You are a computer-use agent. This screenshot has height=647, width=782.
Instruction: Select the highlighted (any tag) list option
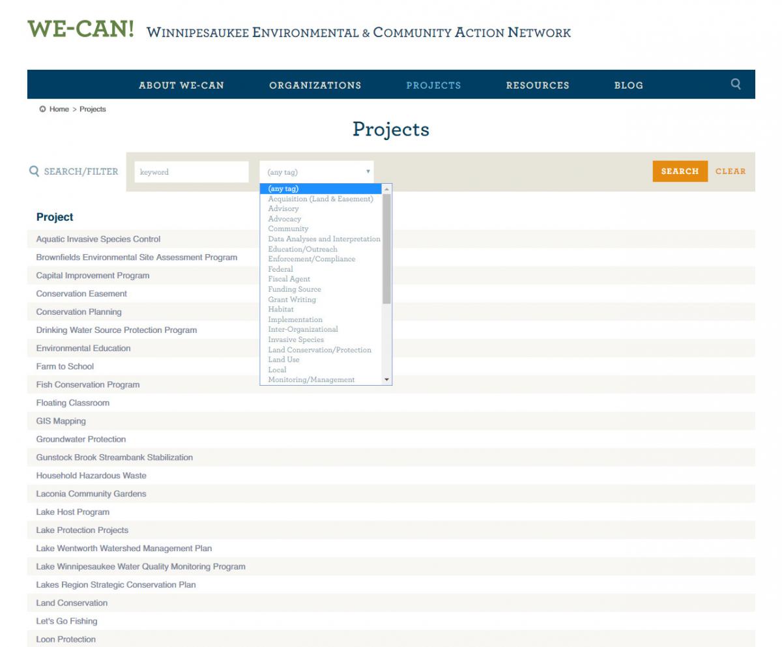(x=321, y=189)
